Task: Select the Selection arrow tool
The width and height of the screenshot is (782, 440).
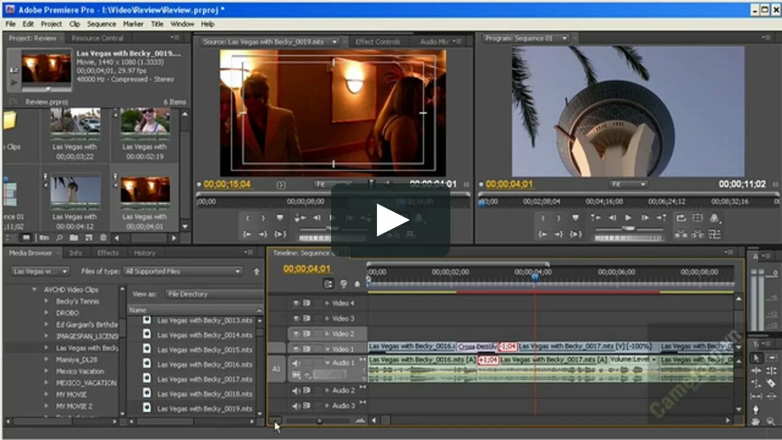Action: tap(756, 358)
